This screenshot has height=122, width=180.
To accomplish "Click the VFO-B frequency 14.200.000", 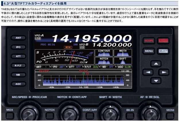I will [x=112, y=45].
